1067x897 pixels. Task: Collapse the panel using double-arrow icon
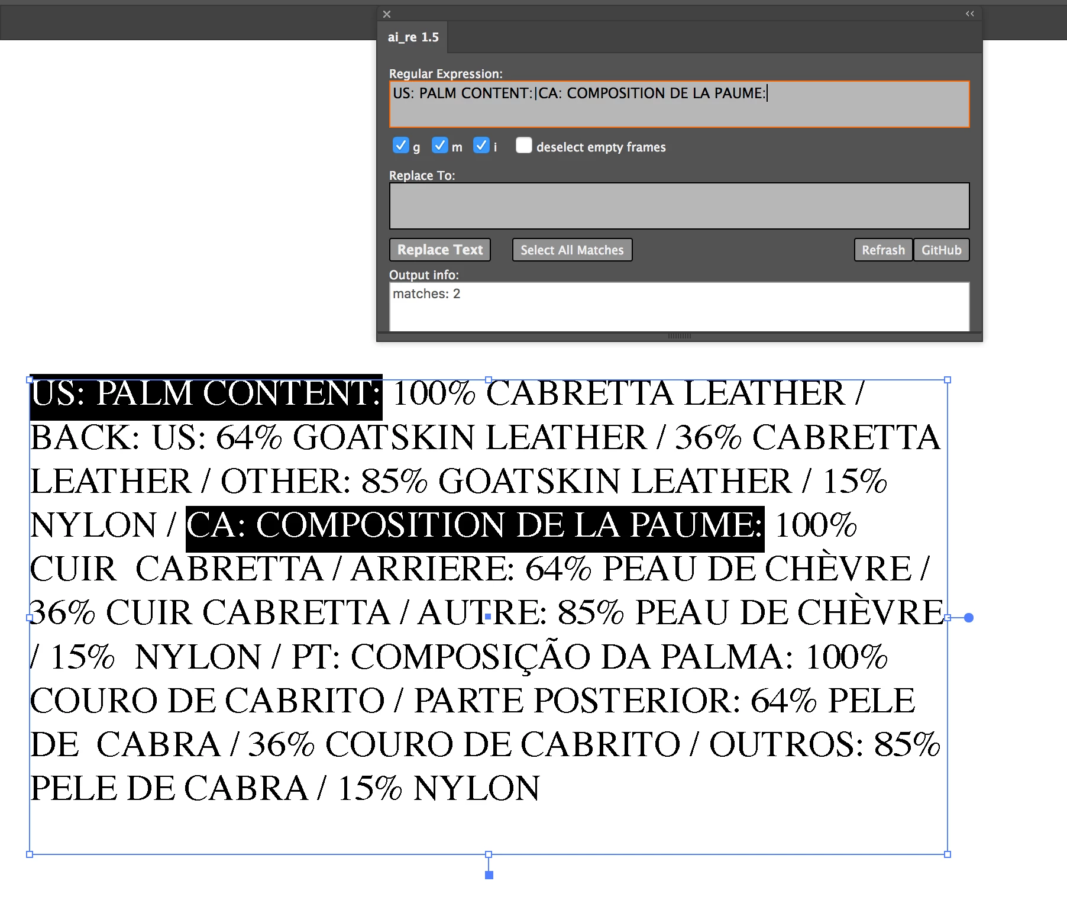pyautogui.click(x=970, y=14)
